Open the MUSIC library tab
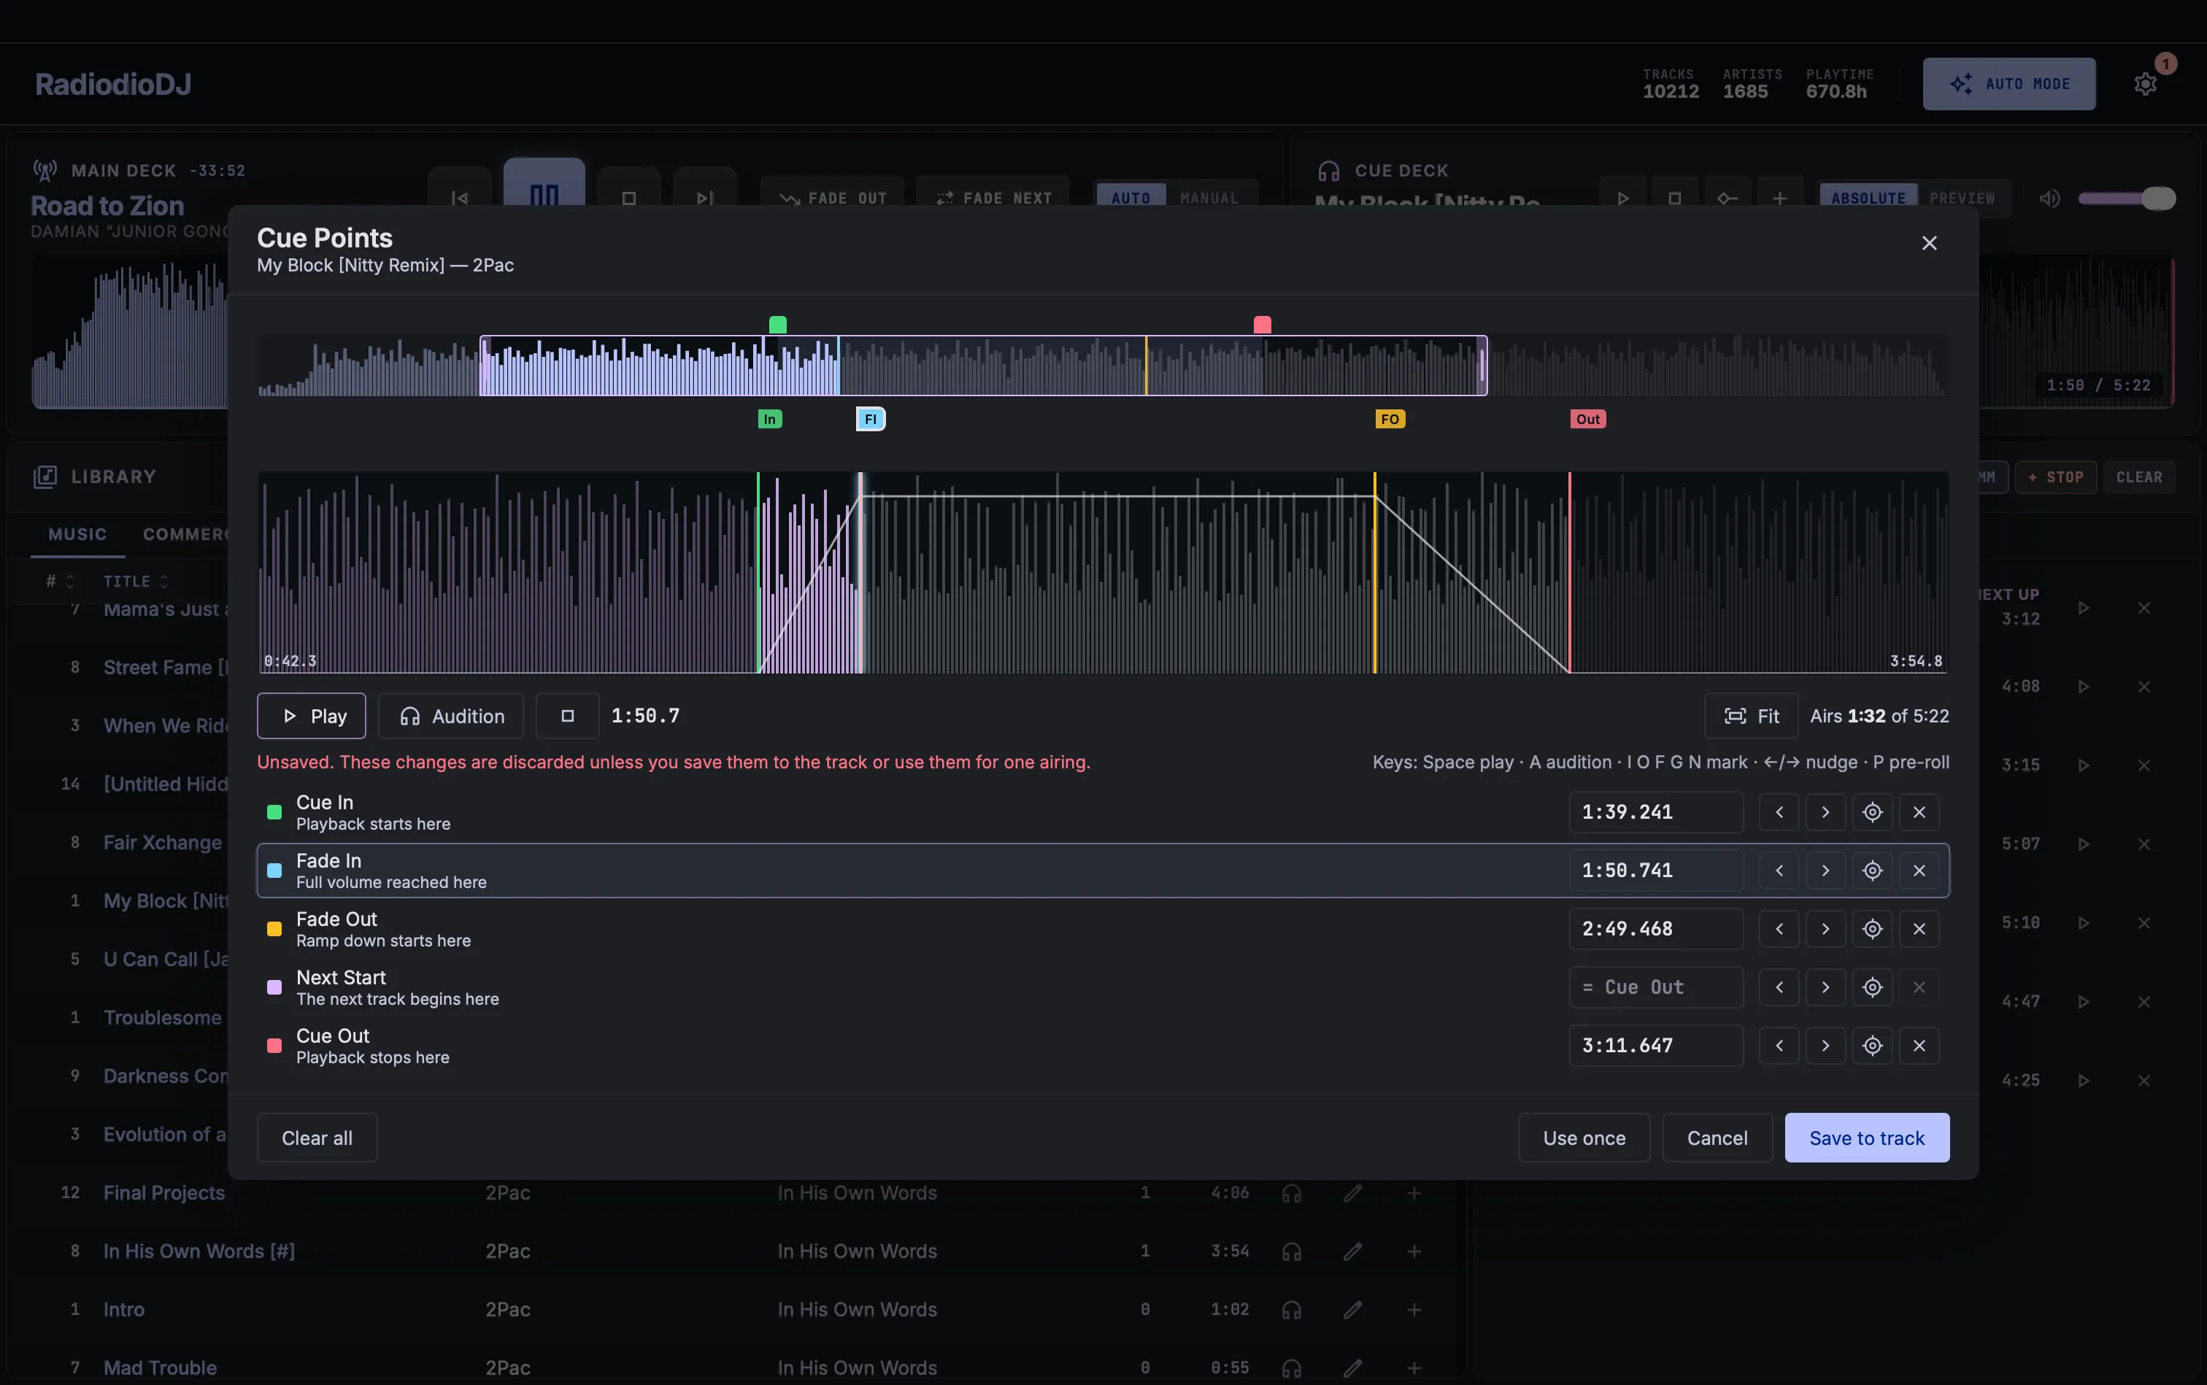This screenshot has width=2207, height=1385. click(77, 534)
